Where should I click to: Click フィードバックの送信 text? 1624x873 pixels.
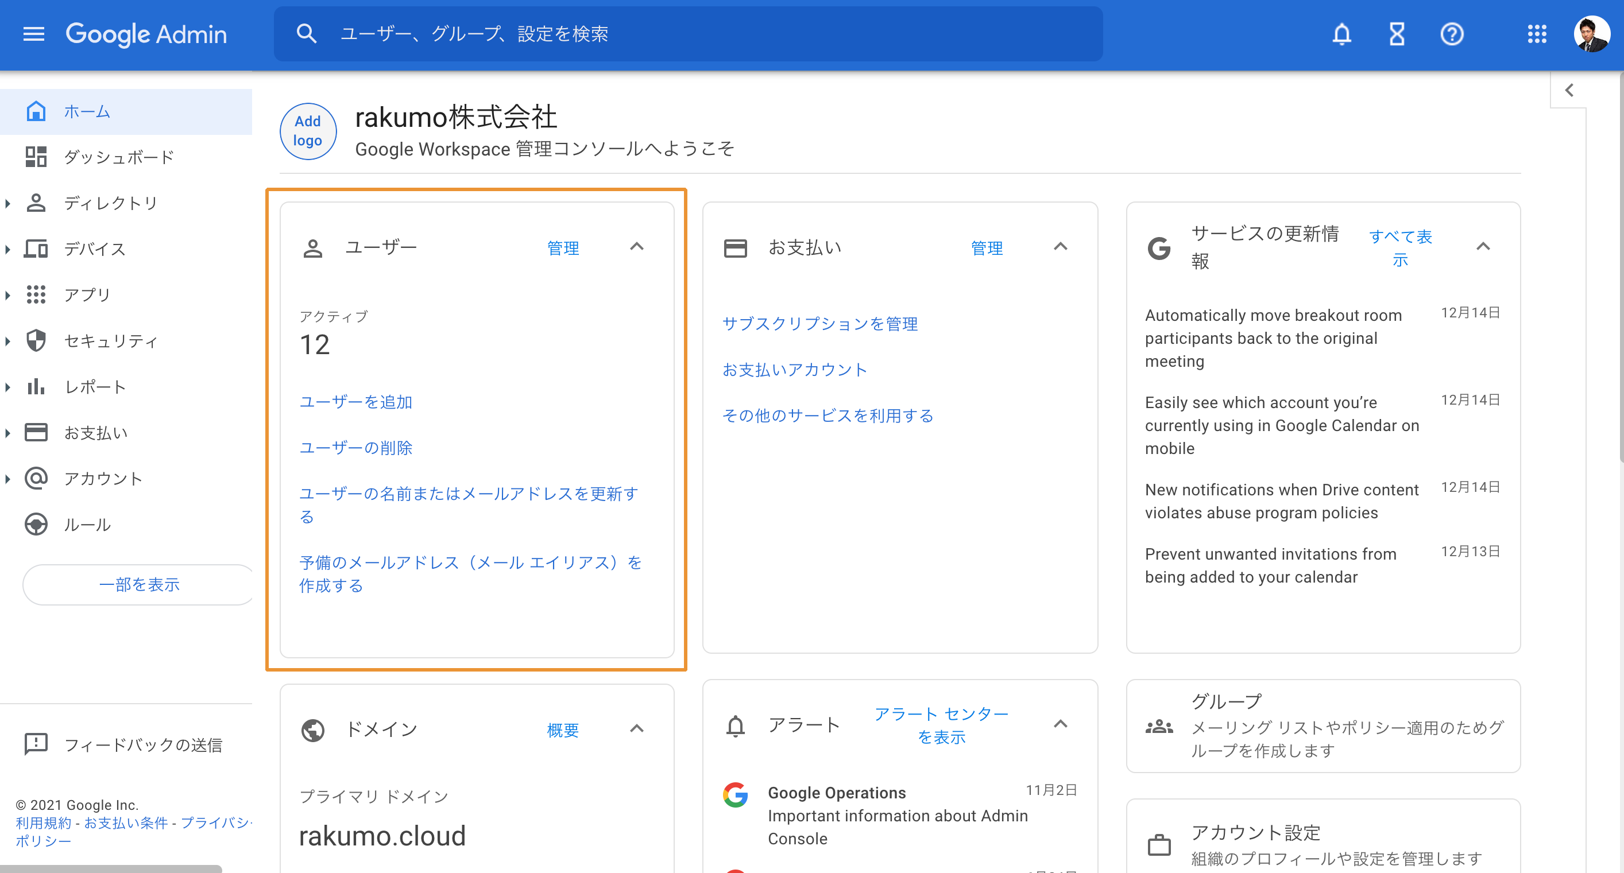point(143,745)
